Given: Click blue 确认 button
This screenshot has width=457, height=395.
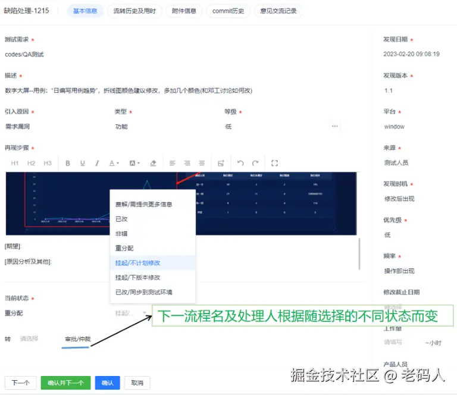Looking at the screenshot, I should click(107, 383).
